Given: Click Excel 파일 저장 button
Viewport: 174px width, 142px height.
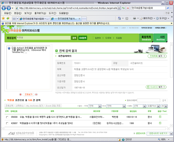Looking at the screenshot, I should pyautogui.click(x=53, y=106).
